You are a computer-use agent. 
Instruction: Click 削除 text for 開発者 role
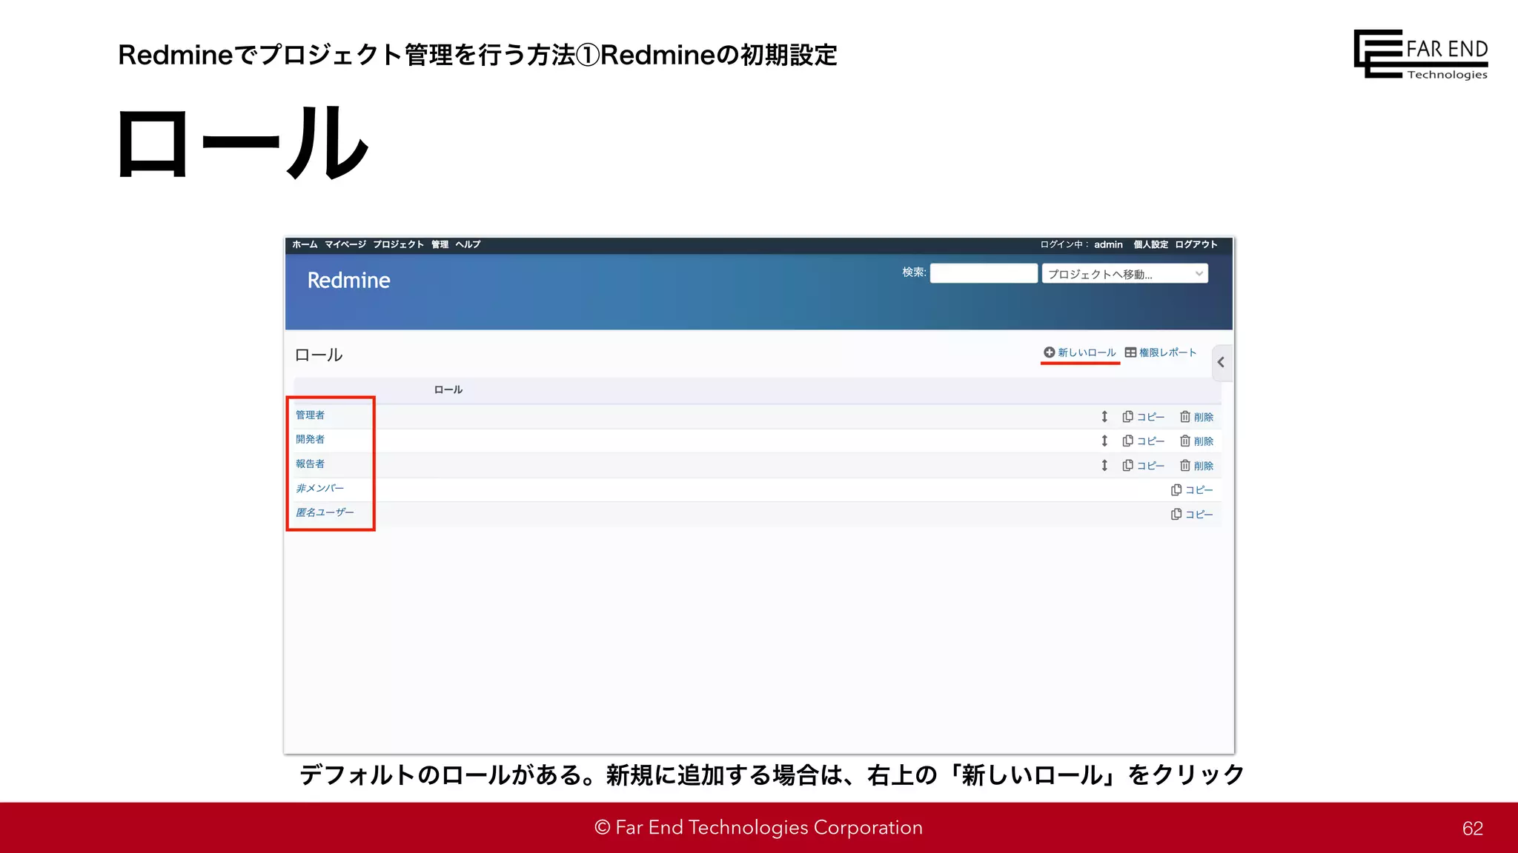pyautogui.click(x=1204, y=441)
